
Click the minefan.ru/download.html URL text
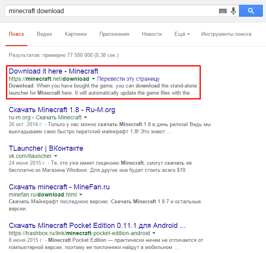tap(43, 195)
